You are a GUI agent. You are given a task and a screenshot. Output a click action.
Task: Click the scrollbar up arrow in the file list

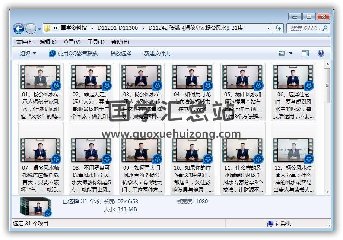327,64
